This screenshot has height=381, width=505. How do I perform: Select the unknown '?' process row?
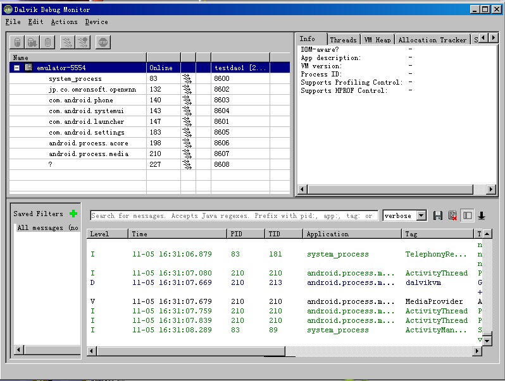pyautogui.click(x=149, y=164)
